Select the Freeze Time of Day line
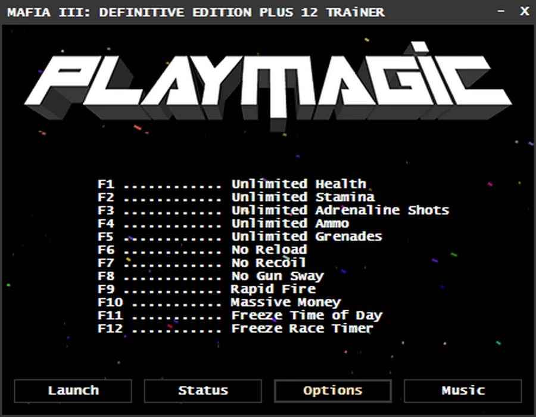The image size is (536, 417). click(240, 316)
